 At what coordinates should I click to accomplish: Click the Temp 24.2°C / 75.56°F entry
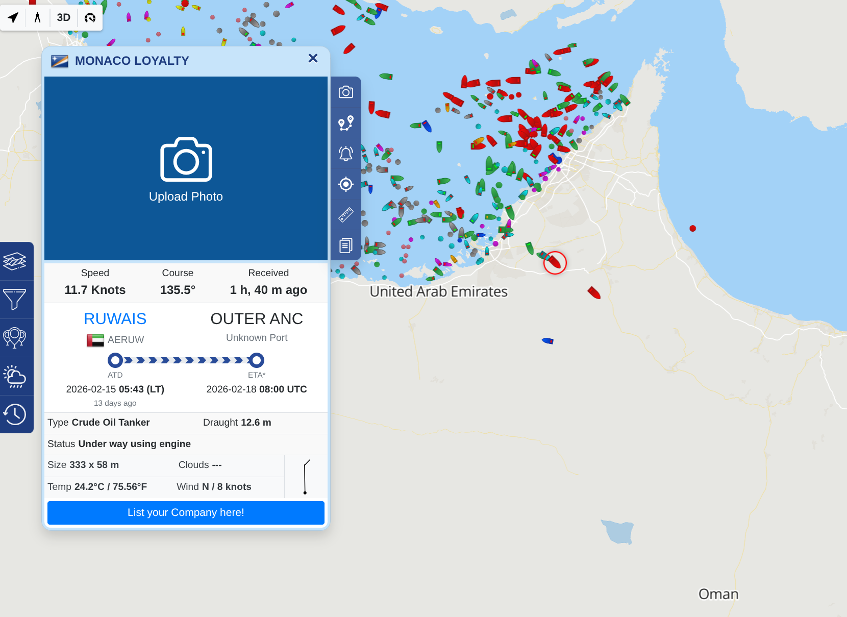click(x=97, y=487)
